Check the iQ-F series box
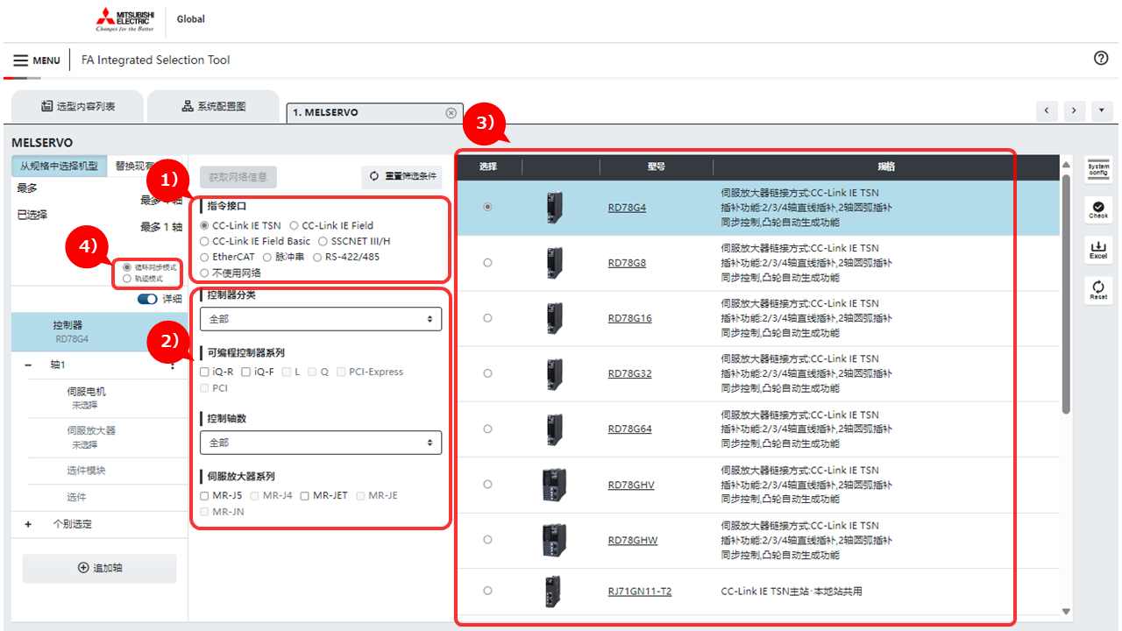The height and width of the screenshot is (631, 1122). pos(245,372)
